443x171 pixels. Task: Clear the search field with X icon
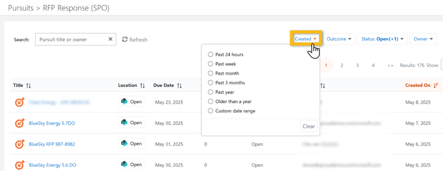110,39
